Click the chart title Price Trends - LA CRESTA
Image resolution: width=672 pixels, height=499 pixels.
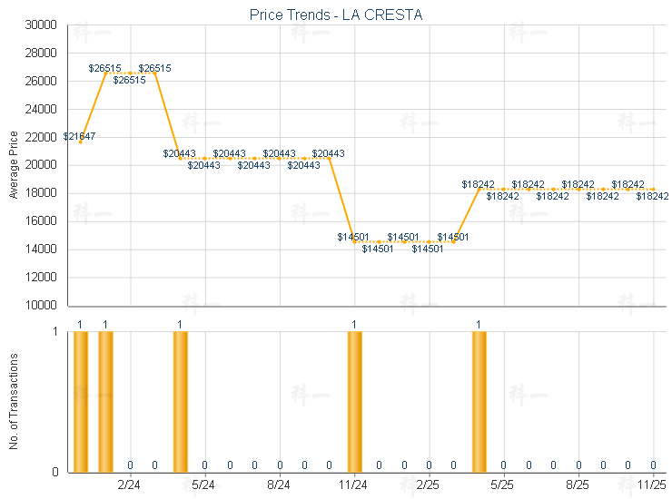click(336, 15)
